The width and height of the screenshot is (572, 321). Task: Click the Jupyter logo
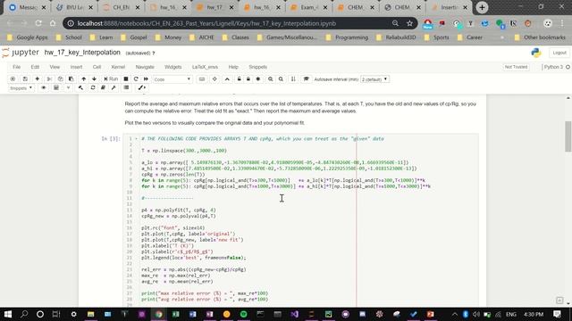click(x=21, y=53)
